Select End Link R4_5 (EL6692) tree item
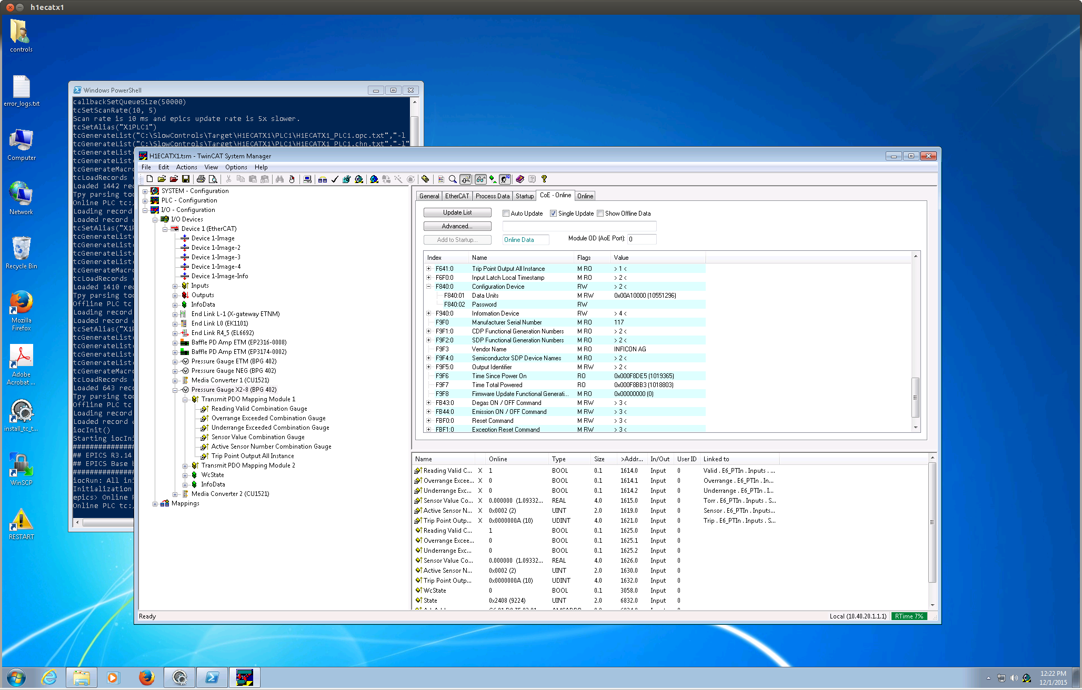This screenshot has width=1082, height=690. tap(223, 333)
